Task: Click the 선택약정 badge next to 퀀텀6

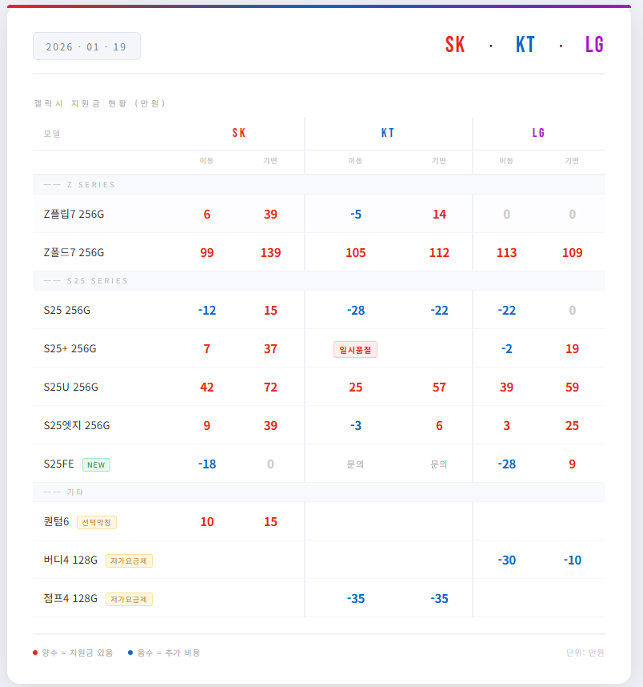Action: (97, 522)
